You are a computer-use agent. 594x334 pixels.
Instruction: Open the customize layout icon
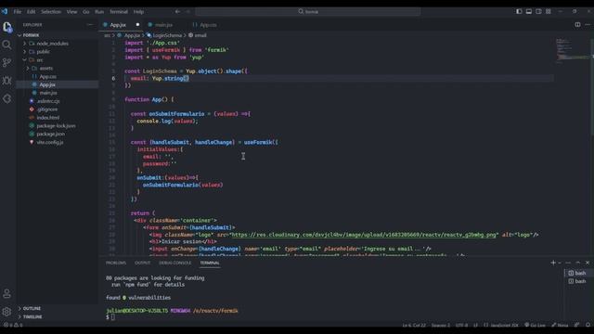[549, 11]
